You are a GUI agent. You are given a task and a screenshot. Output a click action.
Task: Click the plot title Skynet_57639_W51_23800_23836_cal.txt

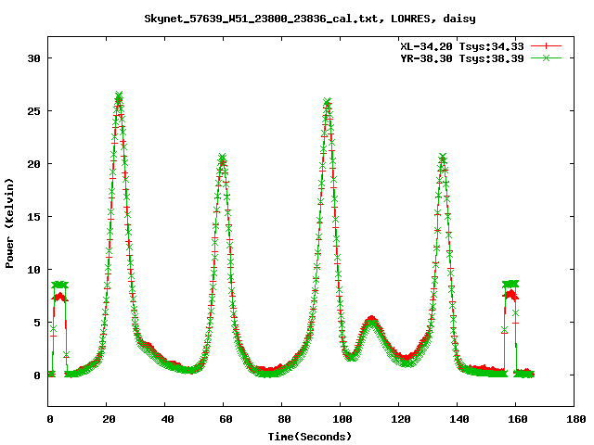309,19
